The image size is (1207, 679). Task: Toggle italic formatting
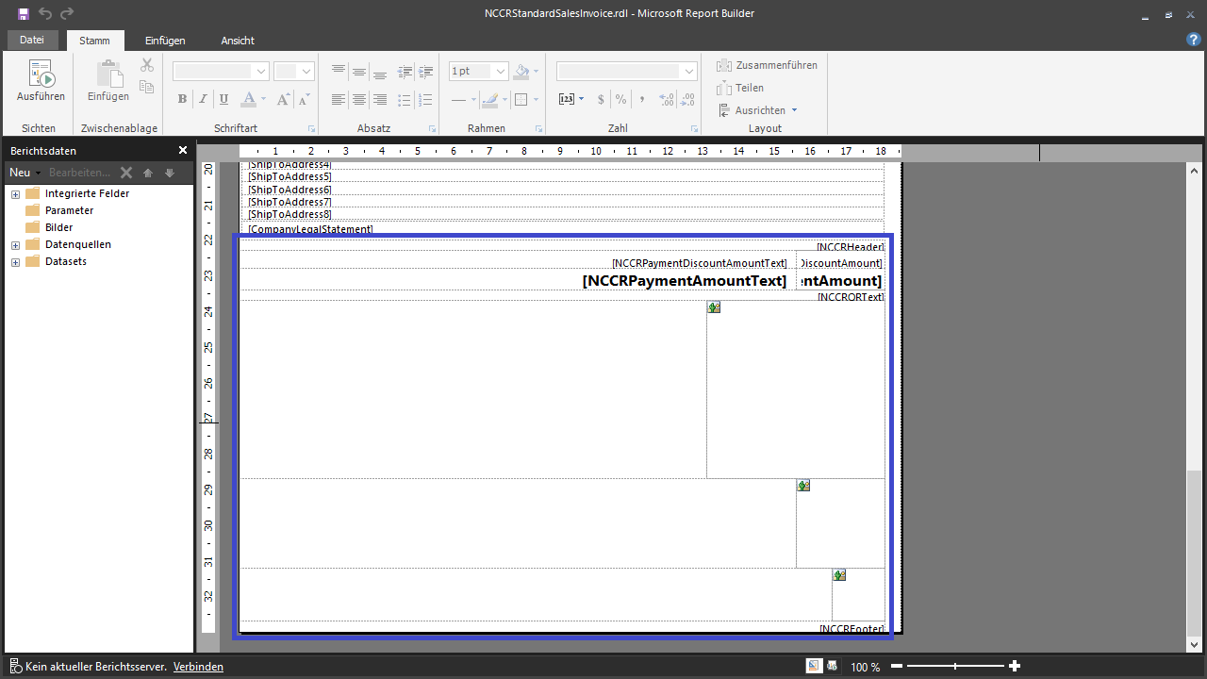click(x=203, y=99)
